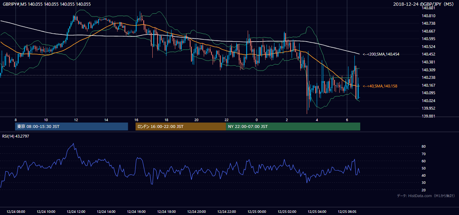
Task: Click hour label 4 under price chart
Action: tap(317, 120)
